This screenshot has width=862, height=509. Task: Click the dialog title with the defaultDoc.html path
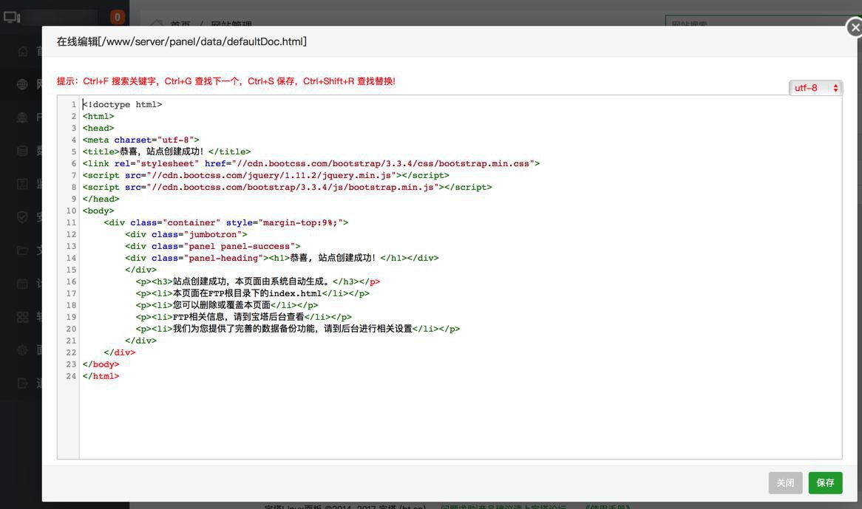coord(181,41)
